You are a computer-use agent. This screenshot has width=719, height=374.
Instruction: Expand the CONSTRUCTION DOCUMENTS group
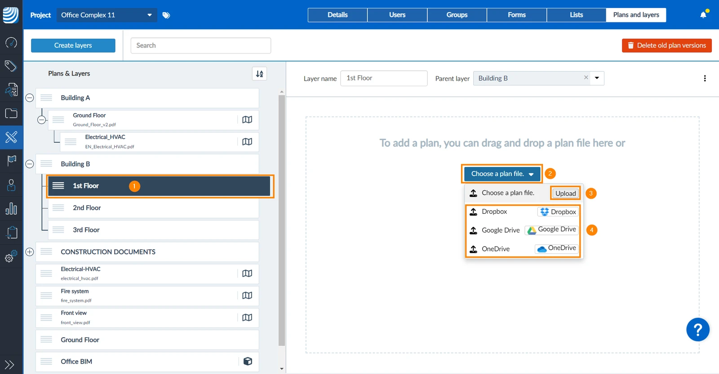30,252
